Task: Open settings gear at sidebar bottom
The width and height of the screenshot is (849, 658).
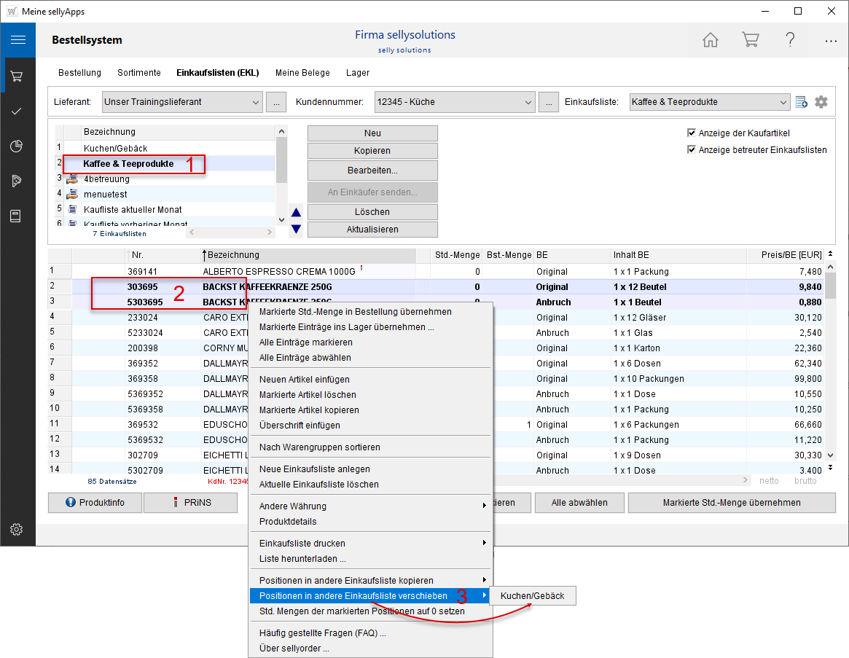Action: tap(17, 530)
